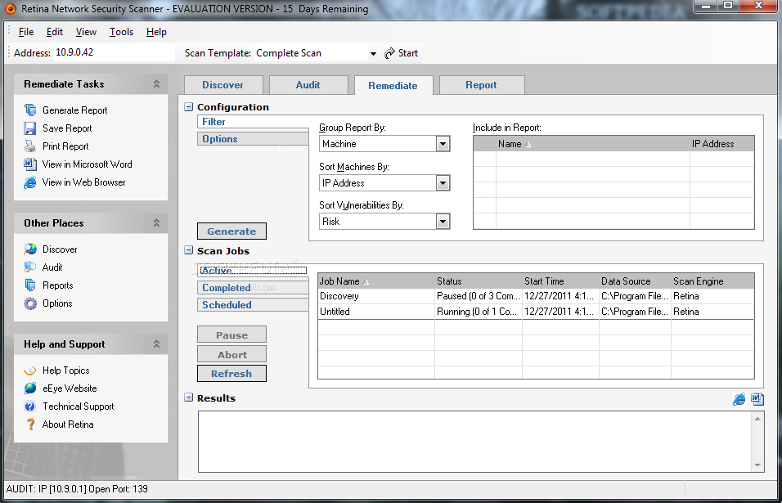Sort scan jobs by Scan Engine column
This screenshot has height=503, width=782.
click(x=712, y=281)
